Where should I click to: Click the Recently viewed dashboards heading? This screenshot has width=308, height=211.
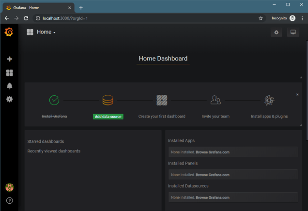click(54, 151)
